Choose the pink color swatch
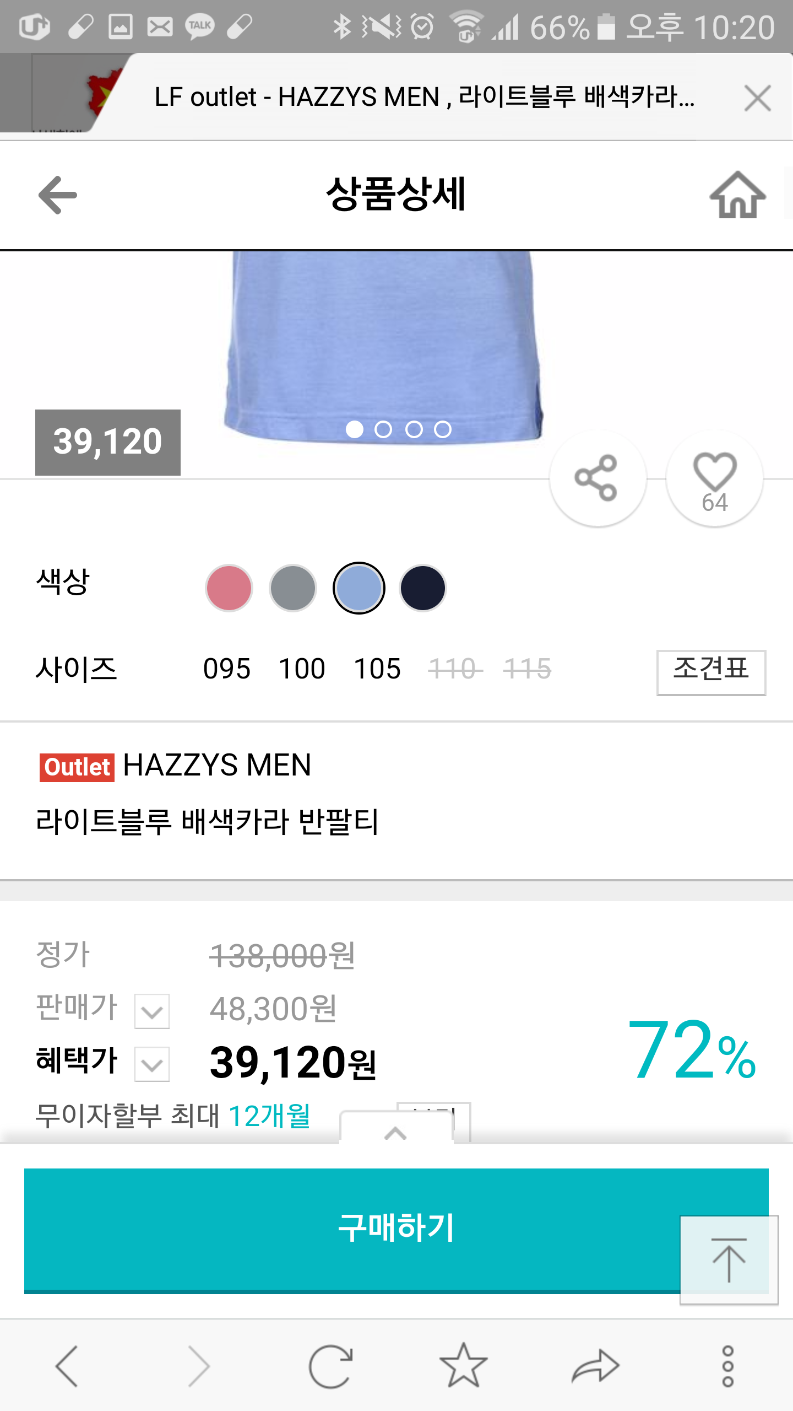This screenshot has height=1411, width=793. click(229, 588)
